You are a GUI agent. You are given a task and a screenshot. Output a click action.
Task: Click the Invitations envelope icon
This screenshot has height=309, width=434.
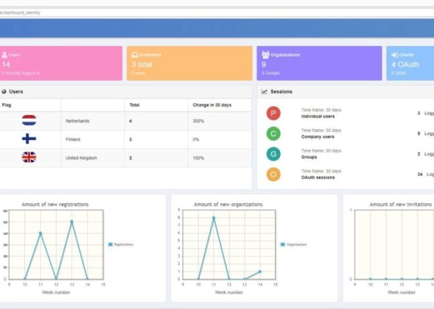pos(135,55)
